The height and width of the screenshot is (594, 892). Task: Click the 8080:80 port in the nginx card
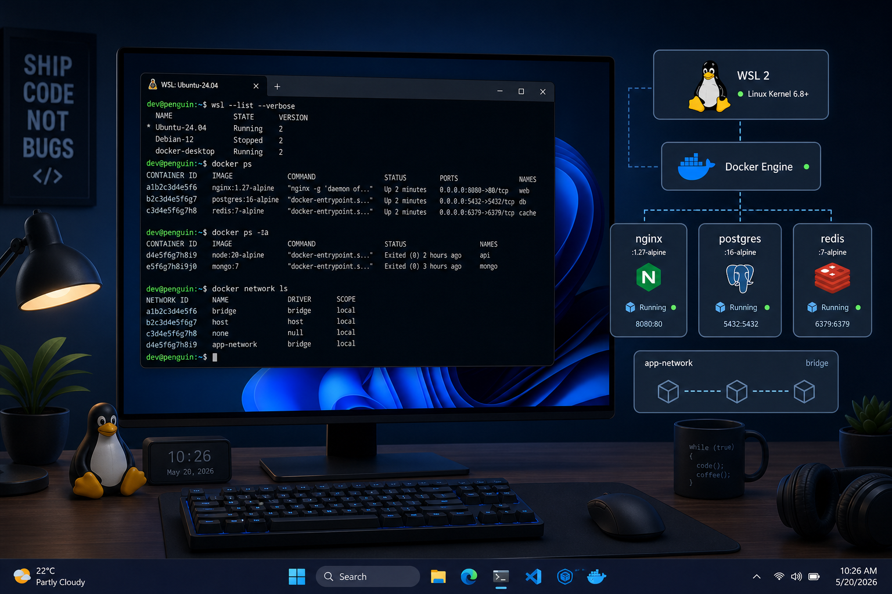click(649, 324)
